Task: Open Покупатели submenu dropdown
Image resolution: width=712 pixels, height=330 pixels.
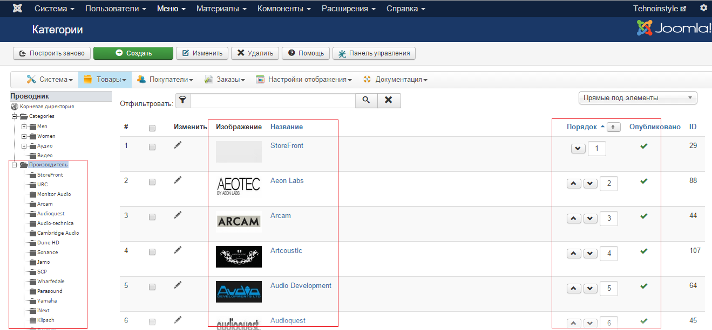Action: 165,80
